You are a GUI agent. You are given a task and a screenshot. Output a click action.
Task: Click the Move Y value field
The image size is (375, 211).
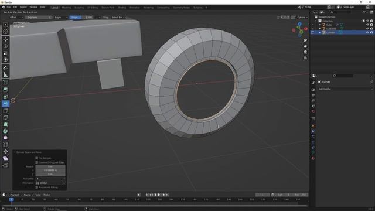coord(50,171)
